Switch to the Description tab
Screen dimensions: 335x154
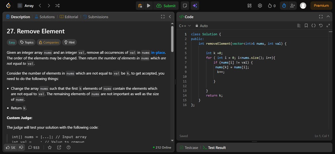(18, 17)
